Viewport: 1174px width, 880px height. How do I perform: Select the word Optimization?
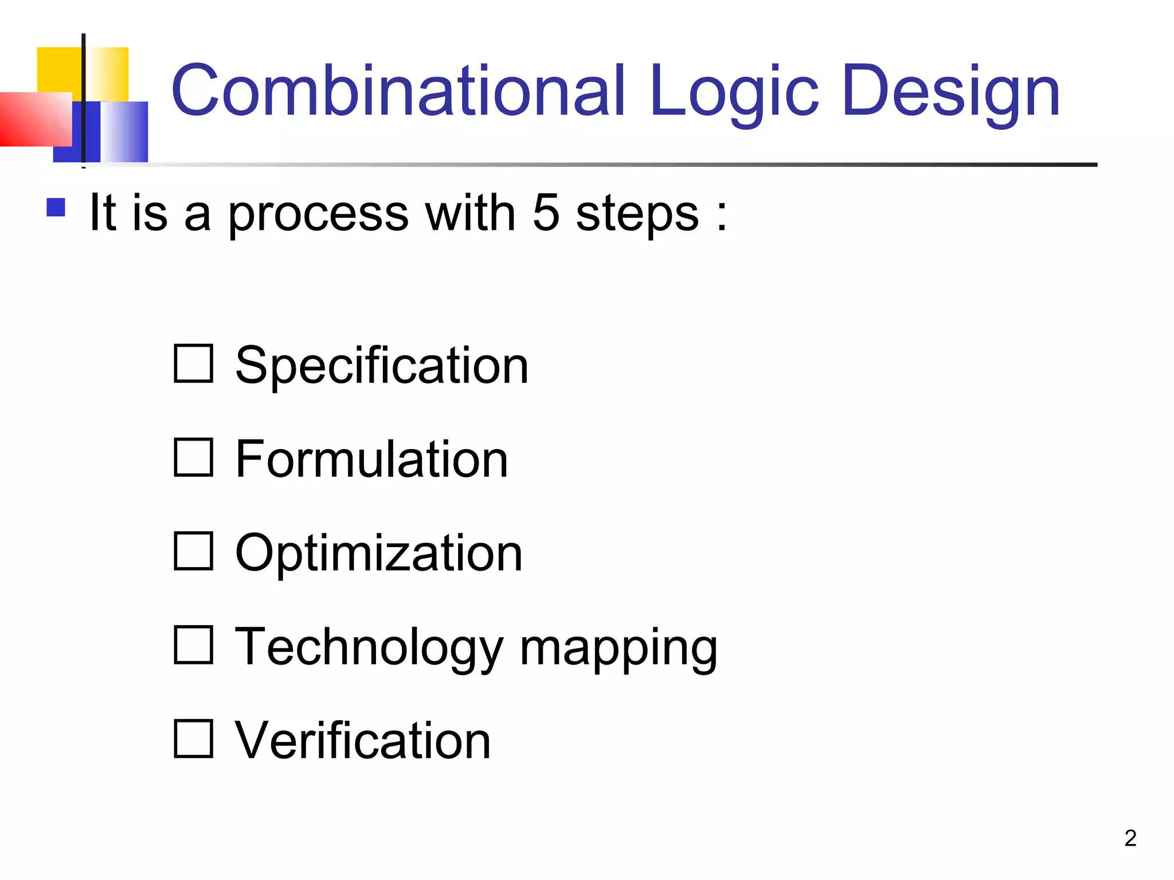[379, 553]
